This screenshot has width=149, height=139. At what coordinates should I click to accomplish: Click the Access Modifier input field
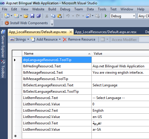click(x=144, y=39)
